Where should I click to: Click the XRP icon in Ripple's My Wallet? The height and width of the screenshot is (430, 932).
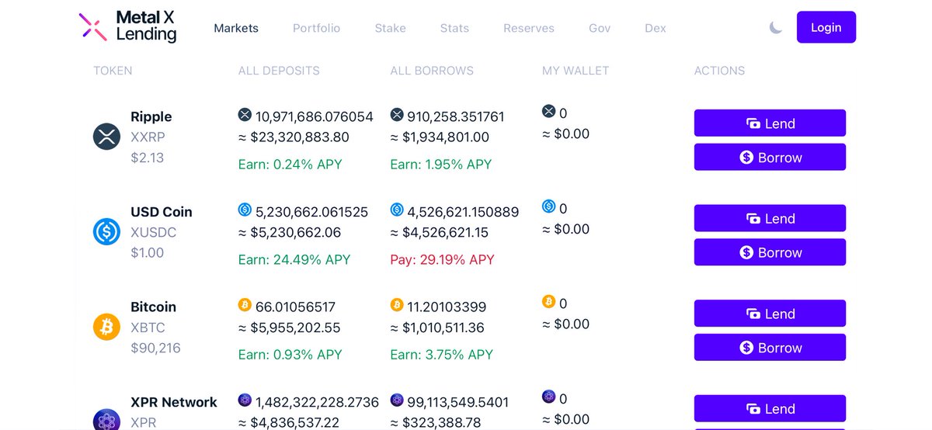[549, 111]
